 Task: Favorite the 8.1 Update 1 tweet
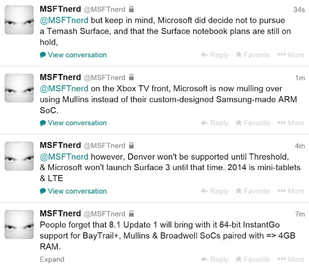coord(253,259)
